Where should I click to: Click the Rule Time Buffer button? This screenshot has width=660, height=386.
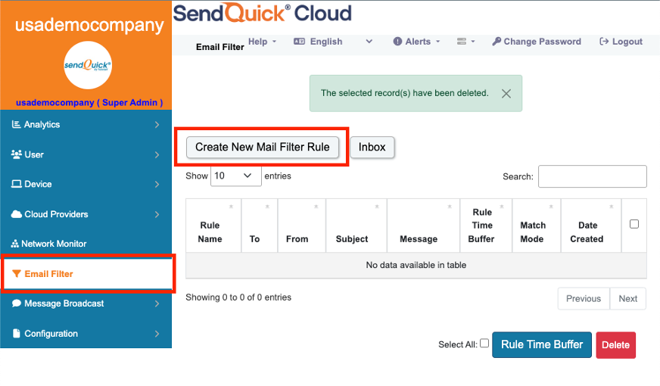click(x=542, y=344)
